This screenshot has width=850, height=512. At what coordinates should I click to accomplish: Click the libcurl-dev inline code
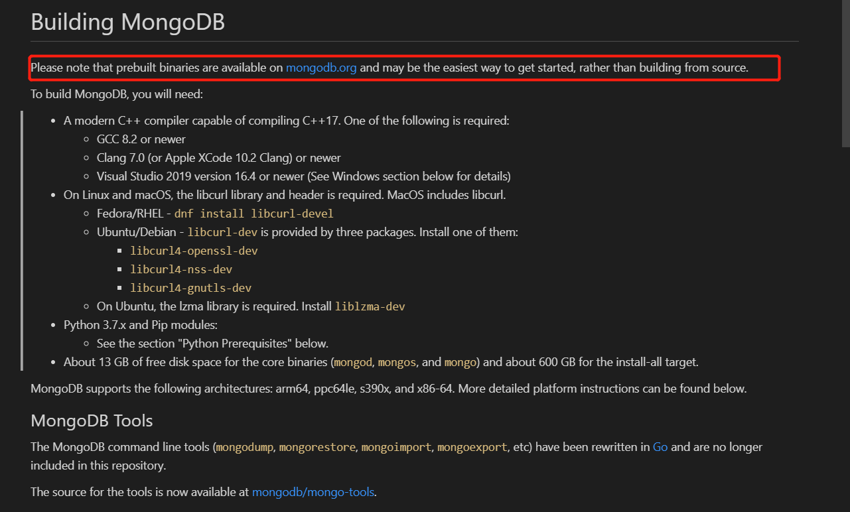tap(222, 232)
